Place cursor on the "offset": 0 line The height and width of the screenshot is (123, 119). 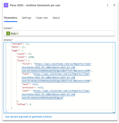click(x=24, y=104)
